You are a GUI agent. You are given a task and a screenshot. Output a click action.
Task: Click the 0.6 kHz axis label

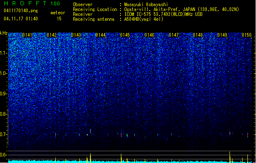pyautogui.click(x=3, y=155)
